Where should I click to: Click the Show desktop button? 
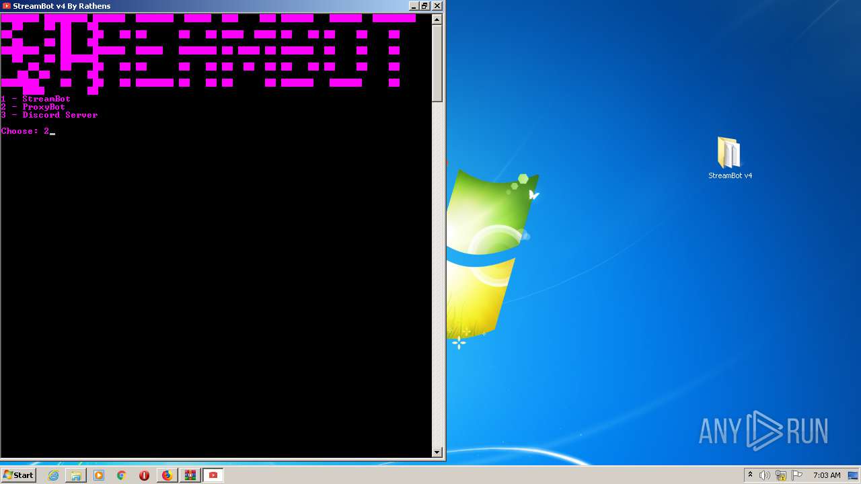click(854, 475)
